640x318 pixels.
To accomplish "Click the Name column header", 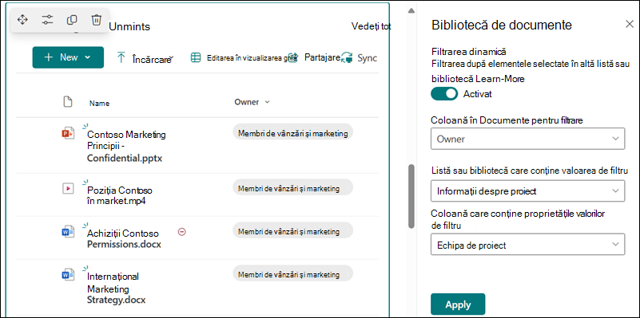I will 99,104.
